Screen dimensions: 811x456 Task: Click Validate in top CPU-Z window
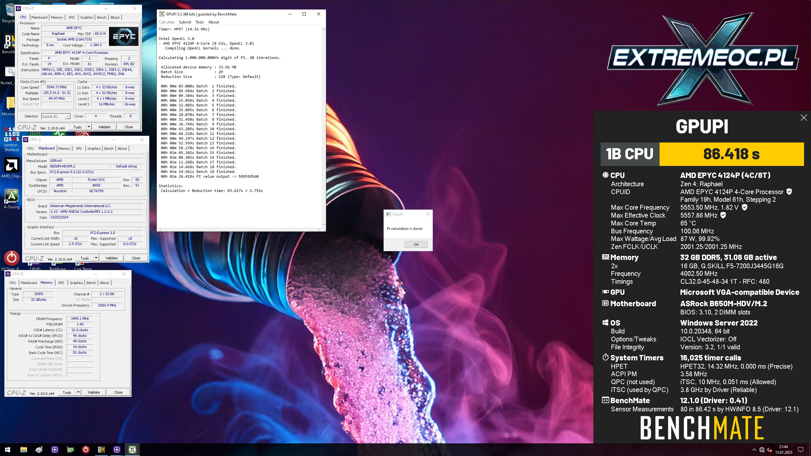point(104,127)
